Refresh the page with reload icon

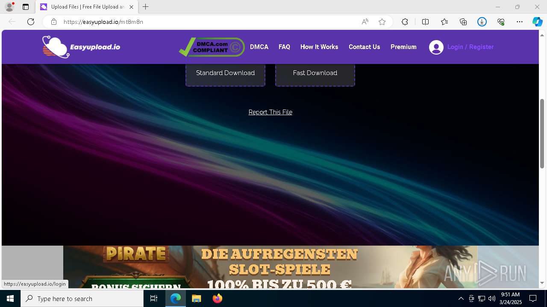pyautogui.click(x=31, y=22)
